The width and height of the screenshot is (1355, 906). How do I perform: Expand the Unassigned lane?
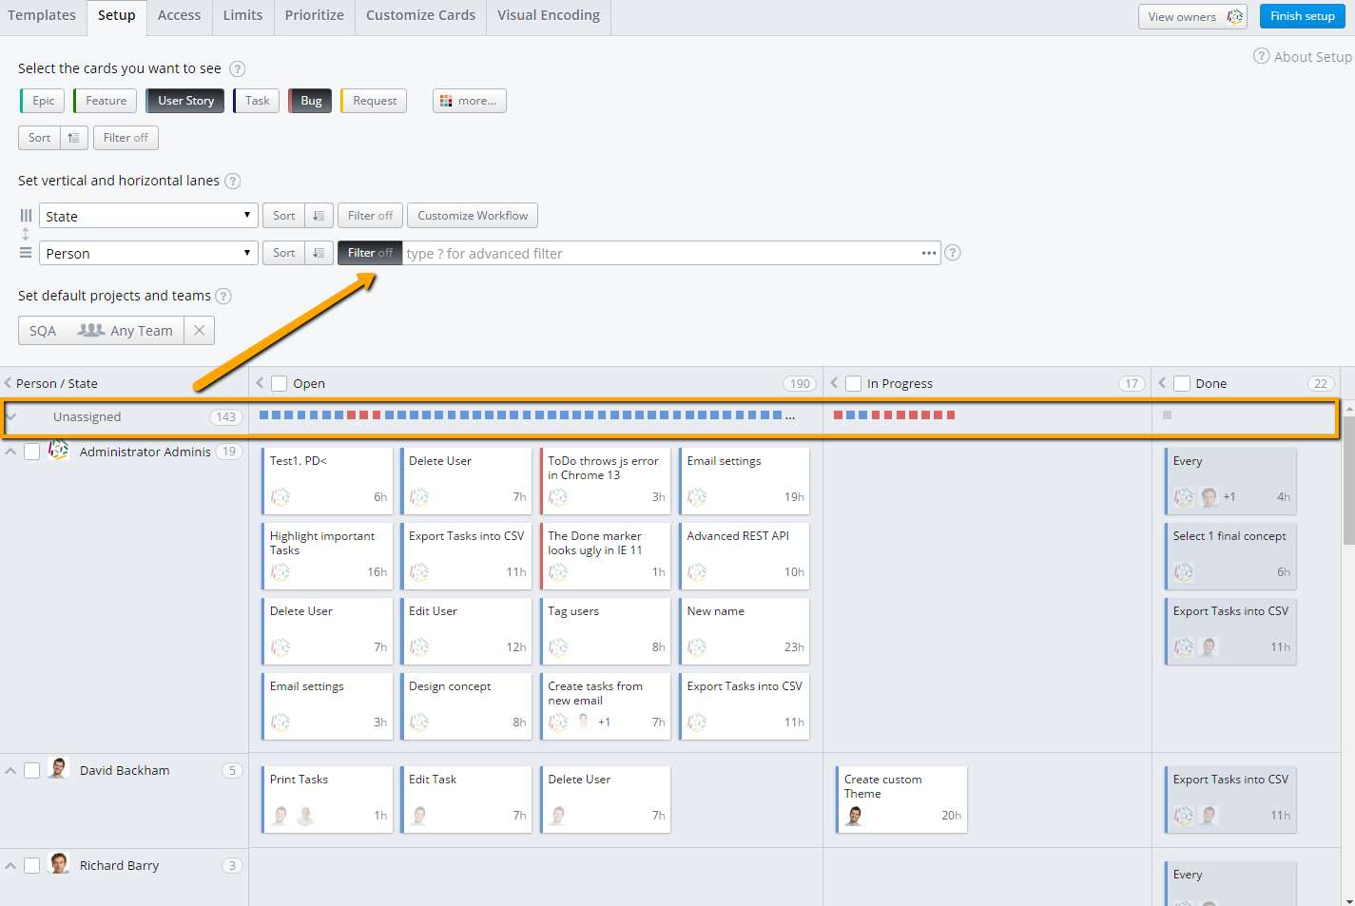tap(11, 416)
